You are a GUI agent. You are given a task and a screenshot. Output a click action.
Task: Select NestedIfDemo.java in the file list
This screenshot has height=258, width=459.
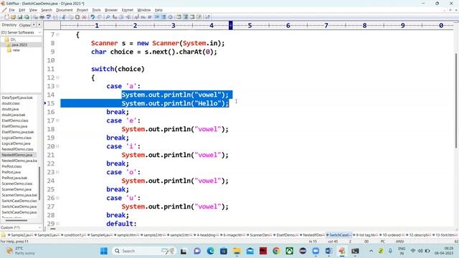17,155
